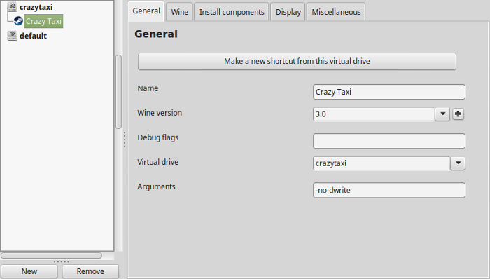Click the 32-bit drive icon next to crazytaxi
Screen dimensions: 490x279
click(x=12, y=6)
